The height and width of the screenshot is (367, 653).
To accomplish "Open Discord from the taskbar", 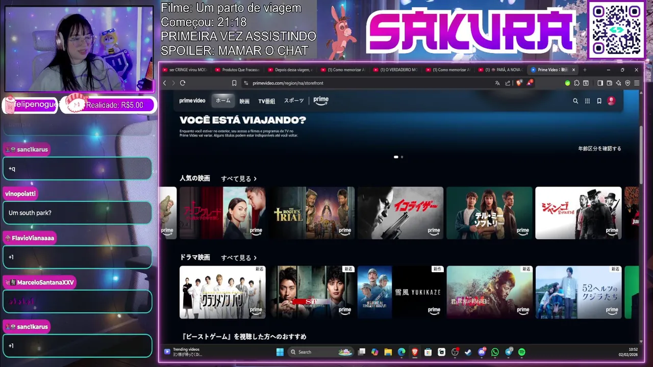I will tap(482, 352).
